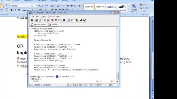Open the Help menu in SSH Secure Shell
The height and width of the screenshot is (99, 177).
(58, 16)
